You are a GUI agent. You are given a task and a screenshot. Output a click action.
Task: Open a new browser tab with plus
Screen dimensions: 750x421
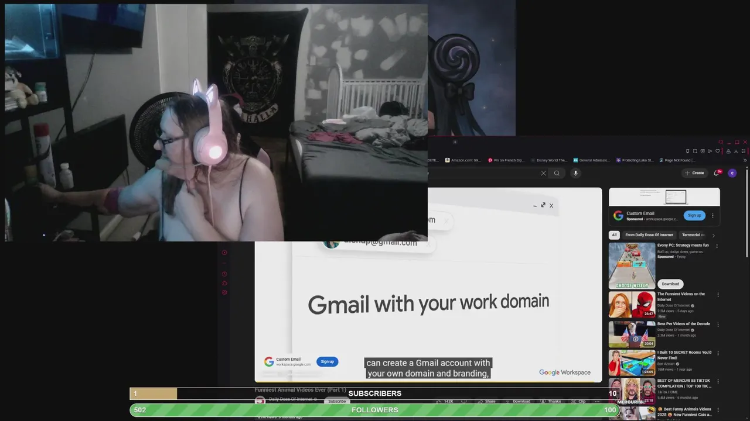point(455,142)
